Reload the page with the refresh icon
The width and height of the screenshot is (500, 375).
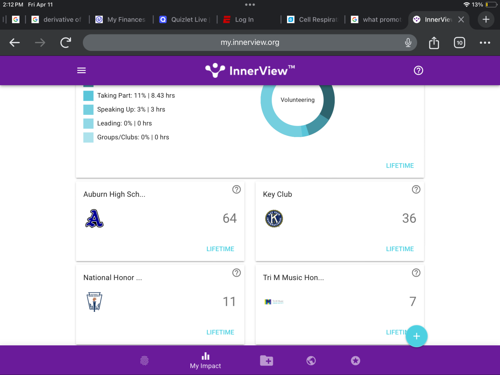(66, 43)
